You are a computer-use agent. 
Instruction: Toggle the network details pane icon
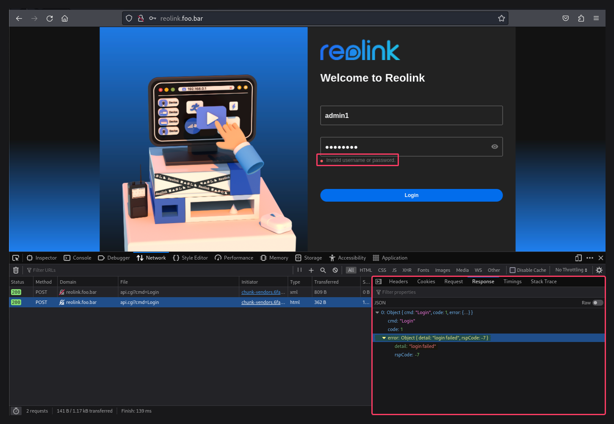tap(379, 282)
